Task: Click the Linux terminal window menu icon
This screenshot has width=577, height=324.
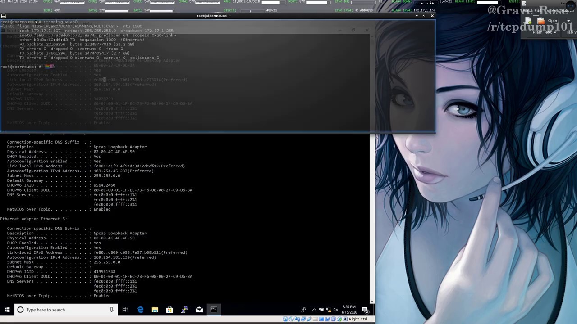Action: (x=3, y=16)
